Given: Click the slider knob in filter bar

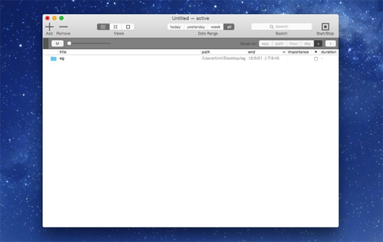Looking at the screenshot, I should [x=70, y=43].
